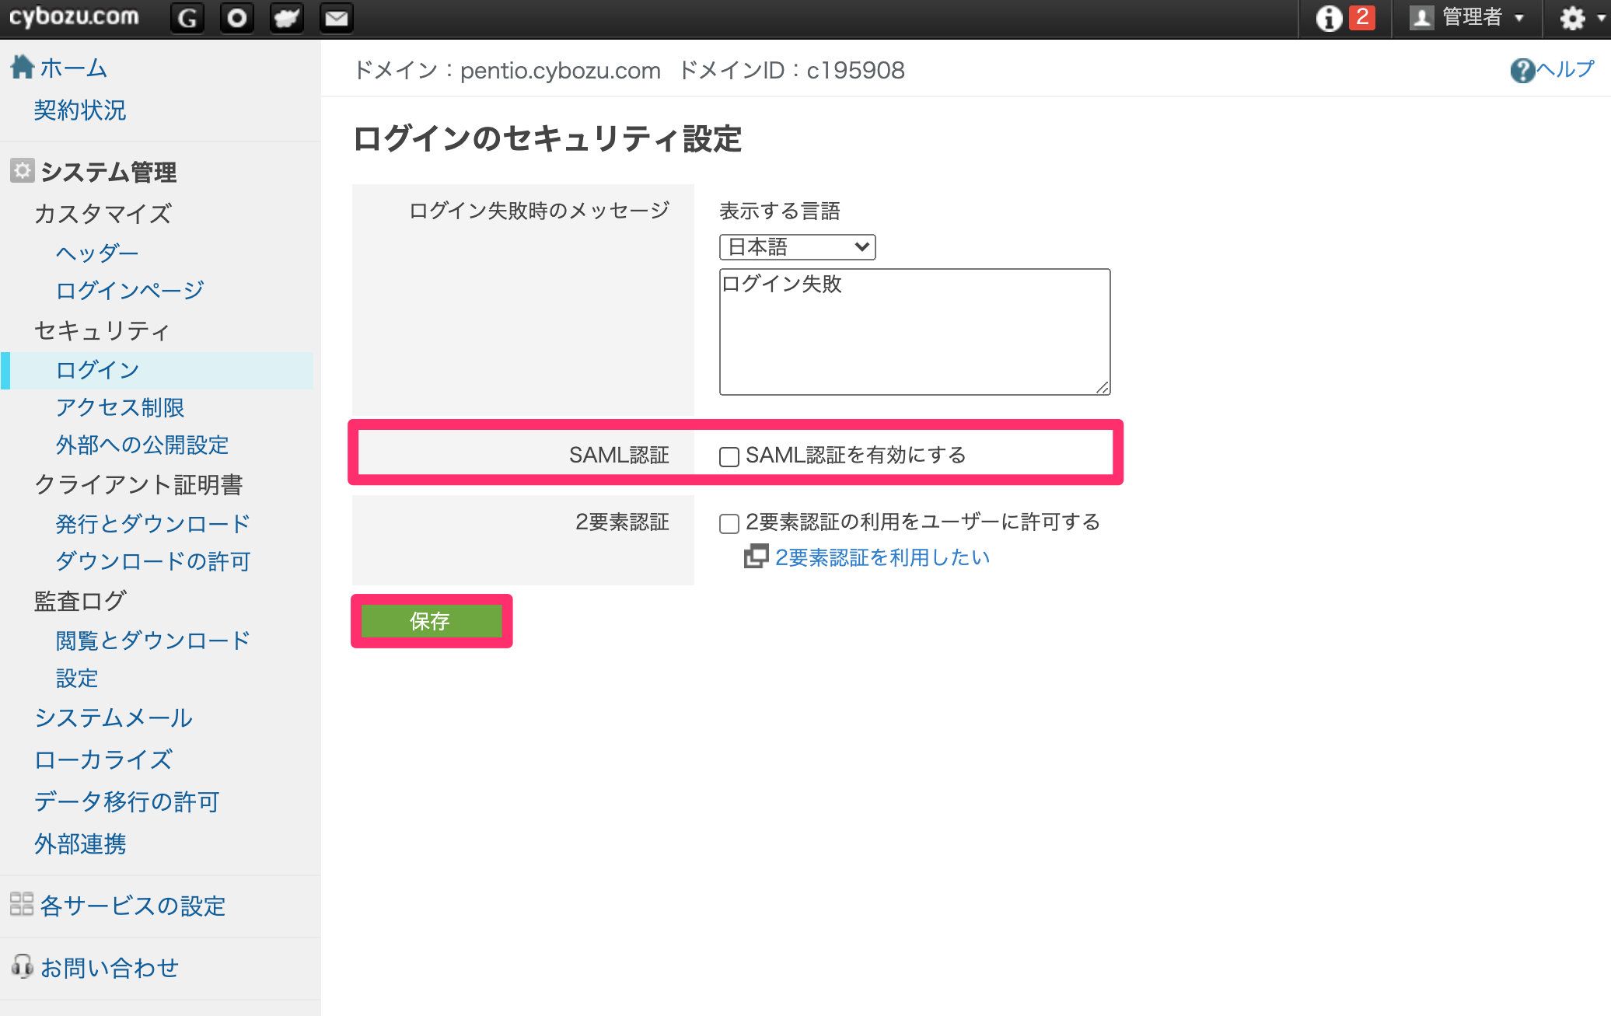Open the ログインページ customization page
This screenshot has width=1611, height=1016.
point(130,290)
